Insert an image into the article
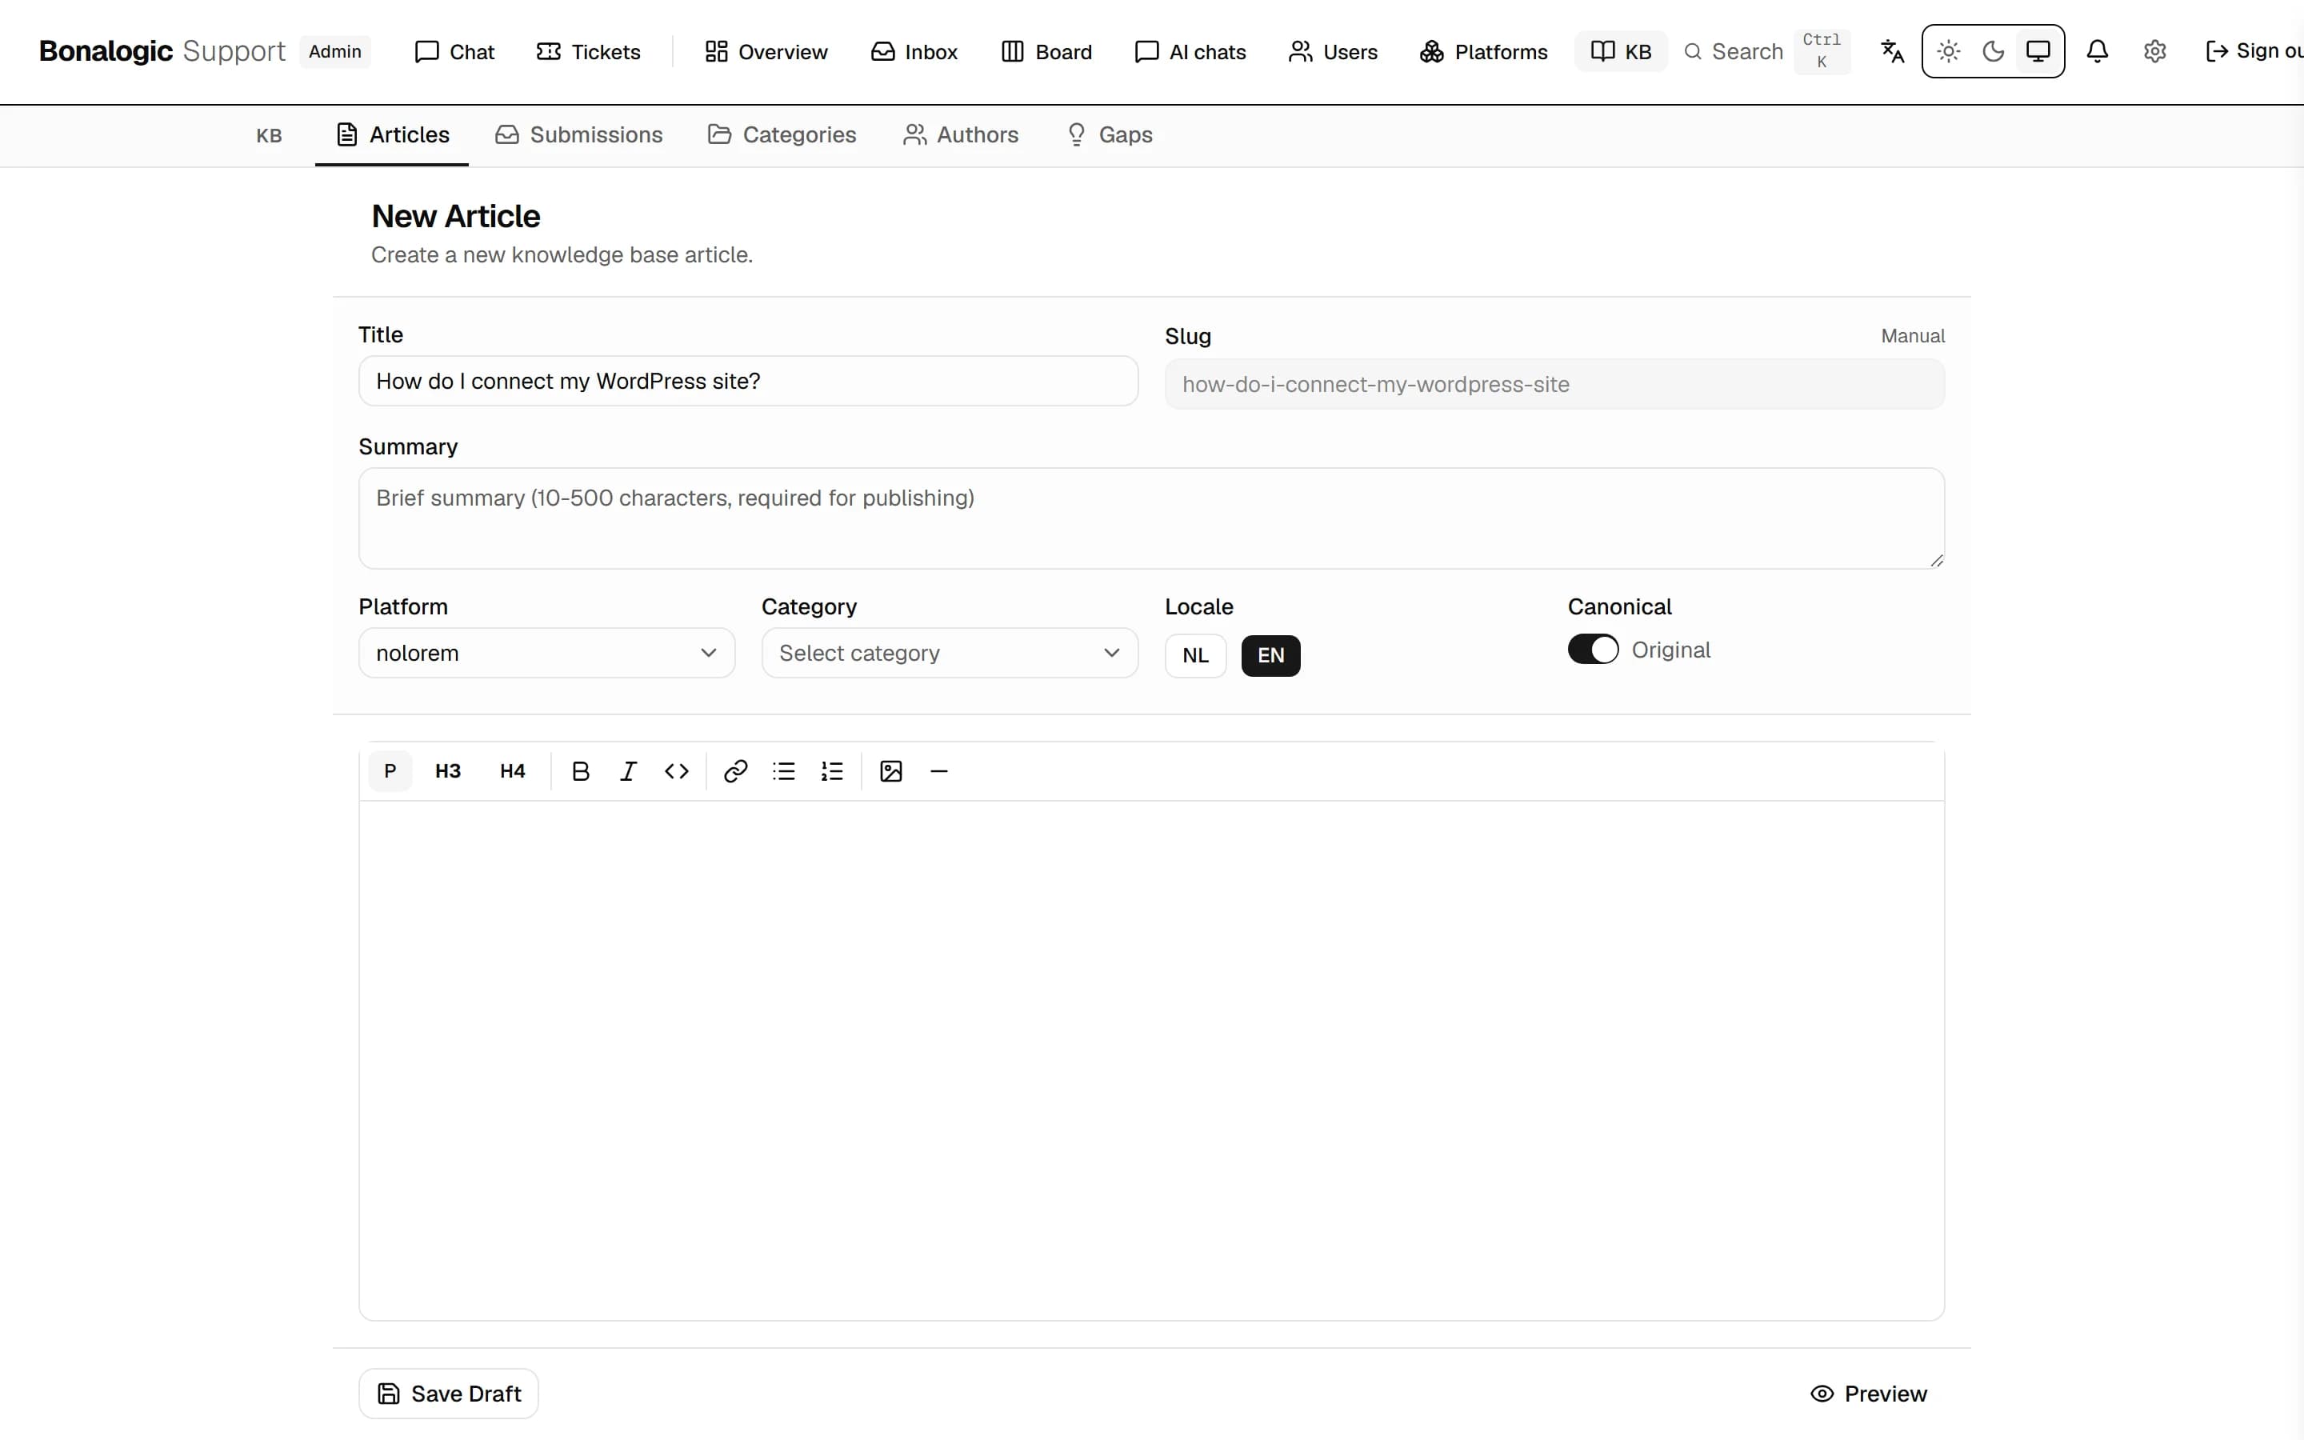Screen dimensions: 2304x1440 pyautogui.click(x=891, y=770)
